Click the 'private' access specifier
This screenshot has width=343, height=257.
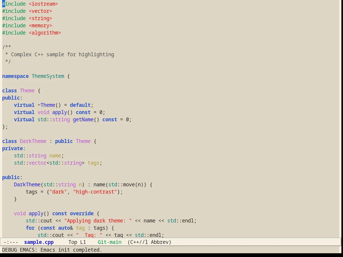(12, 149)
